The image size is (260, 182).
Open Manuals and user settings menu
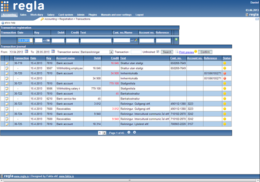pyautogui.click(x=116, y=15)
